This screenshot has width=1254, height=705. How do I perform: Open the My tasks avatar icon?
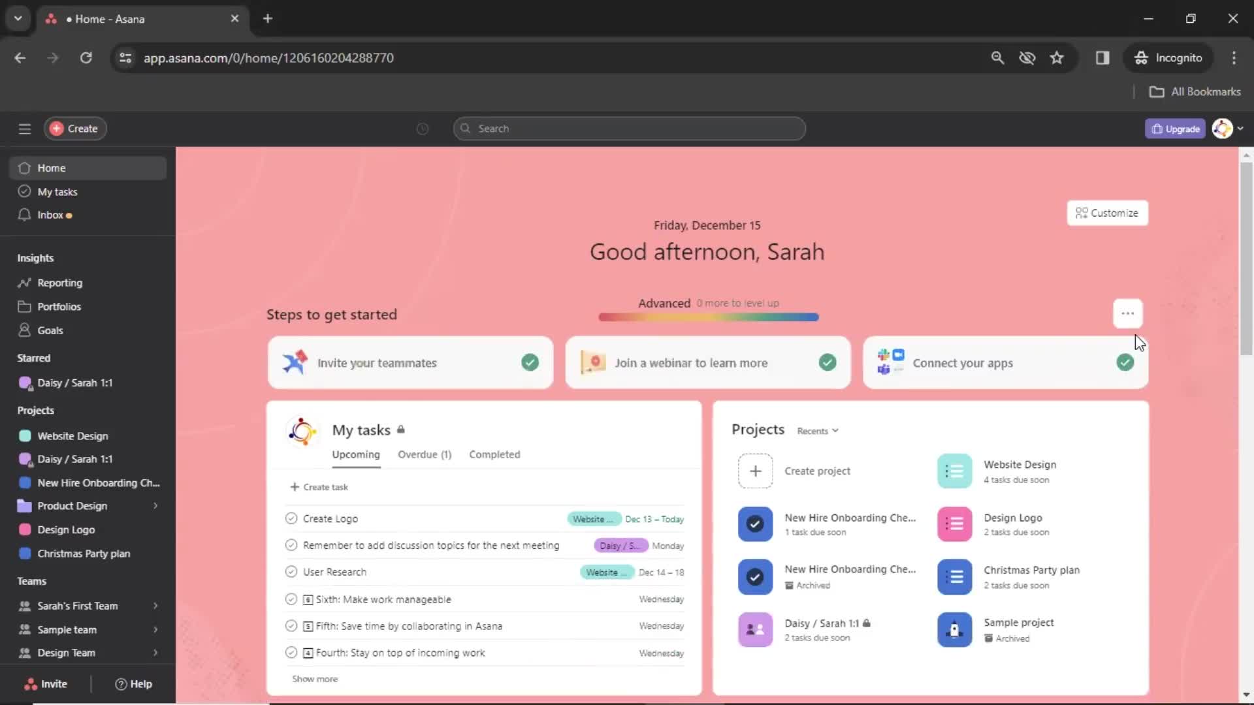coord(302,431)
